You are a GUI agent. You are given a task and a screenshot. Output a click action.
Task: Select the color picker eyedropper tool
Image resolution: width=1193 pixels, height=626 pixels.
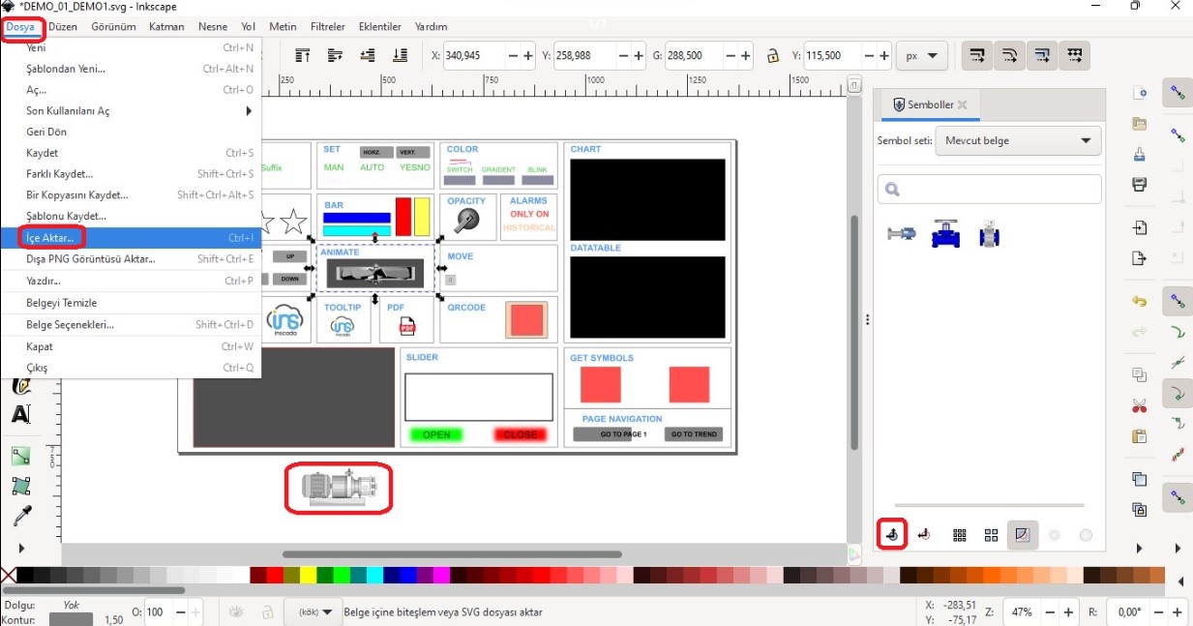20,517
